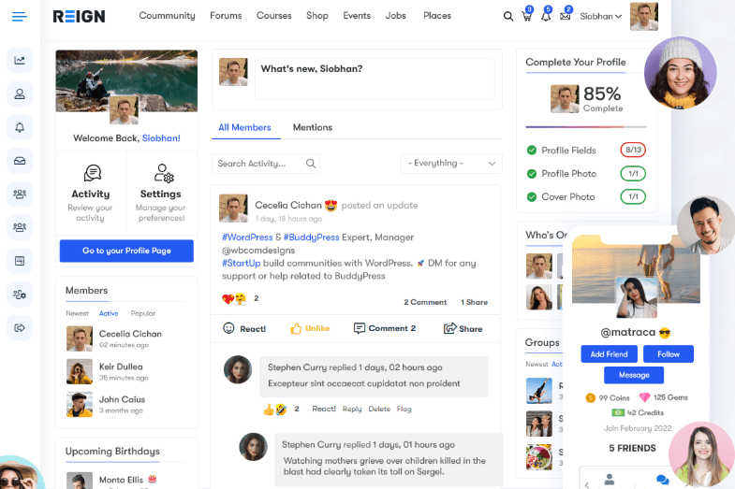
Task: Switch to Mentions tab
Action: tap(313, 127)
